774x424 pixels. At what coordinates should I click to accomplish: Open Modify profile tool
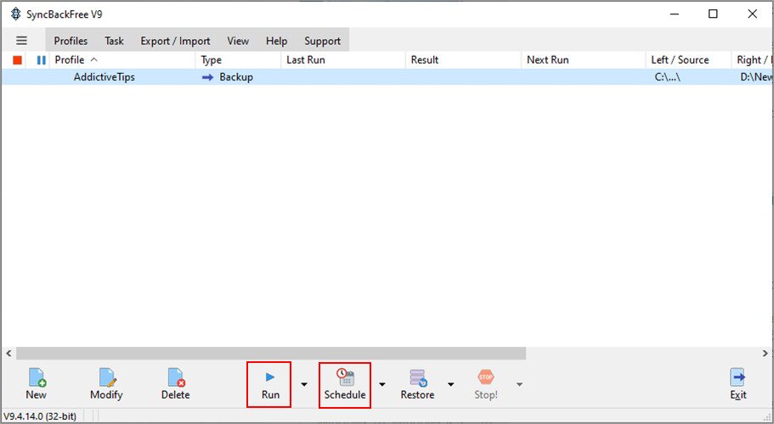coord(106,384)
